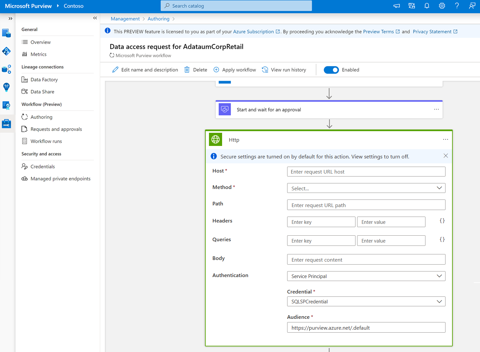Open the Data Catalog rail icon
This screenshot has height=352, width=480.
pos(7,33)
